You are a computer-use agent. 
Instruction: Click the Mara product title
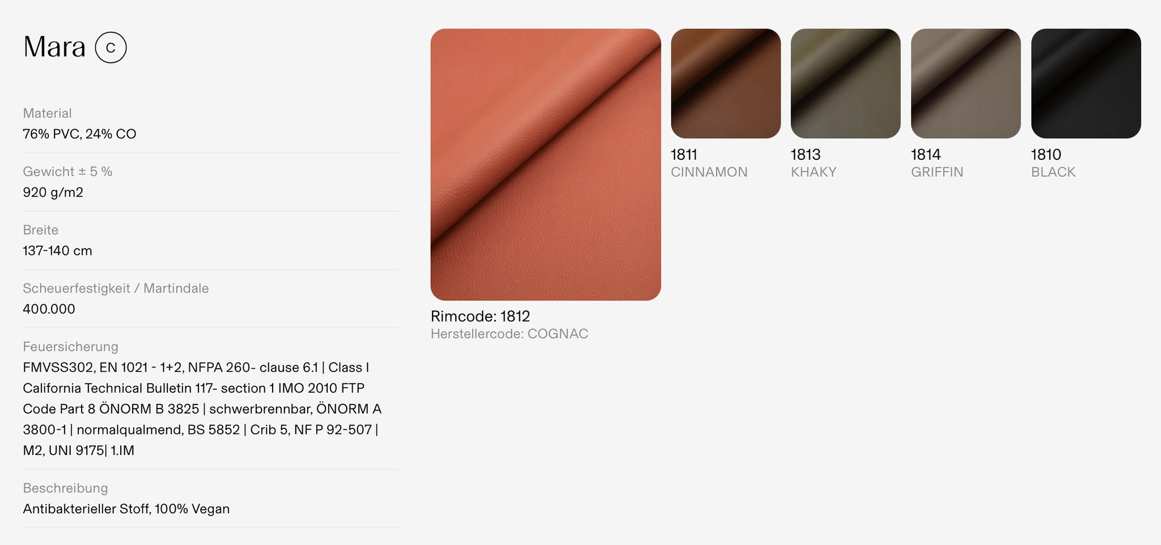[x=54, y=47]
